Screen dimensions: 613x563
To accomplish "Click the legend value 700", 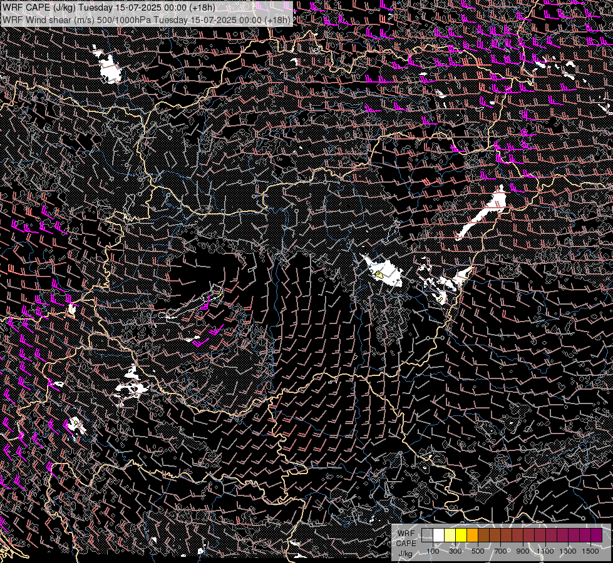I will pos(500,551).
